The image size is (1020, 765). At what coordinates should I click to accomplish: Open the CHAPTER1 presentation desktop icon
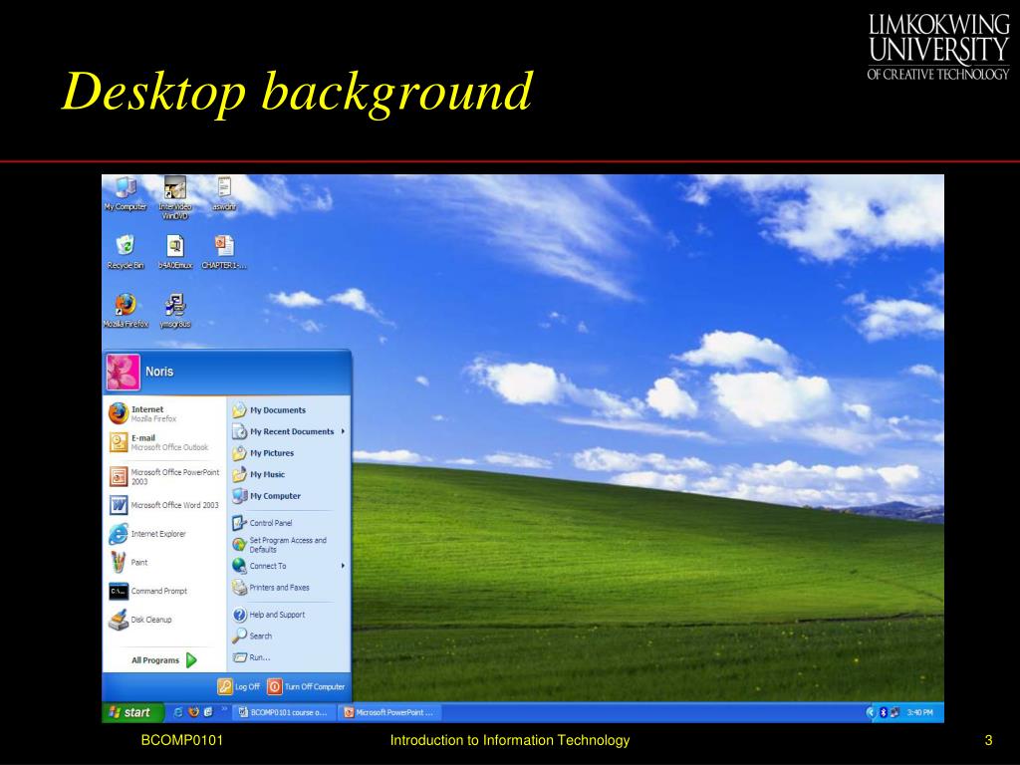point(224,252)
